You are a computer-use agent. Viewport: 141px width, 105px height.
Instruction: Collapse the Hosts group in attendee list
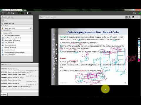coord(2,26)
